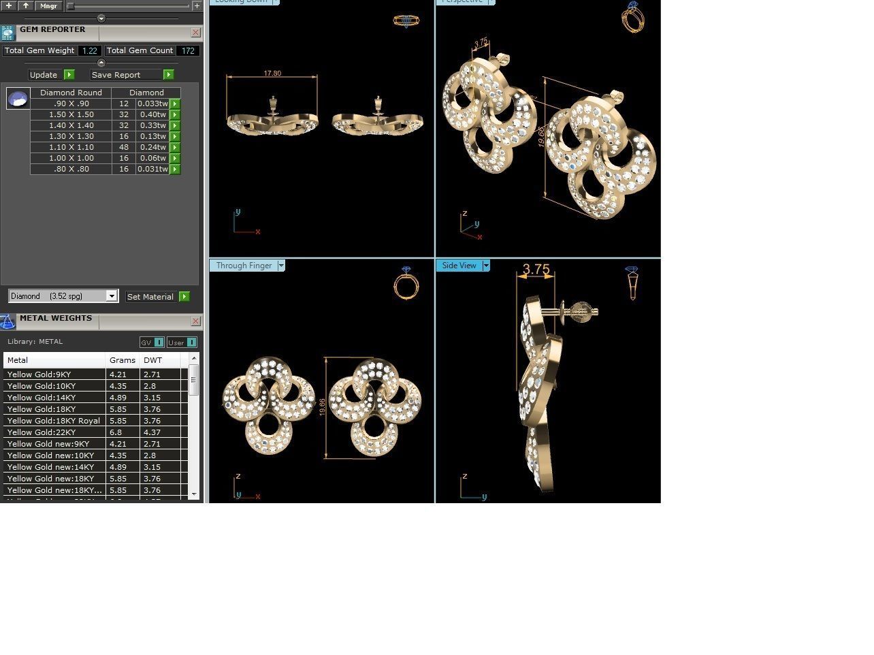Close the Metal Weights panel

coord(196,321)
